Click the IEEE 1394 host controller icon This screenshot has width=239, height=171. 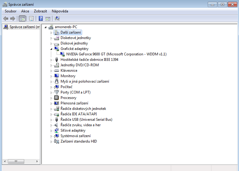(57, 60)
